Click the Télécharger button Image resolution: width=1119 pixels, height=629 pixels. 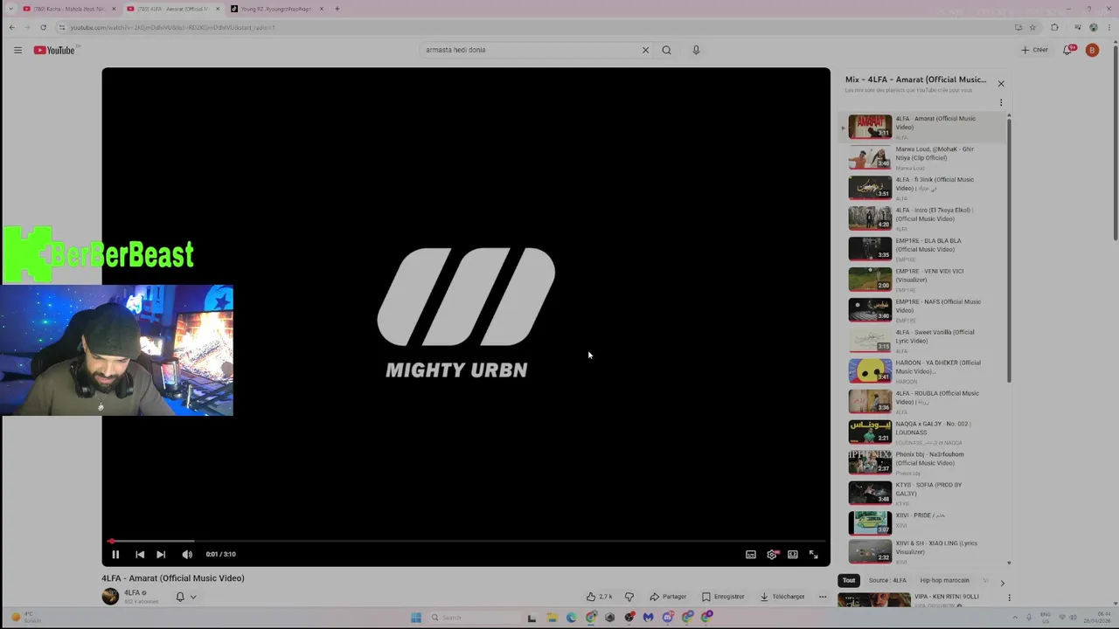tap(782, 597)
